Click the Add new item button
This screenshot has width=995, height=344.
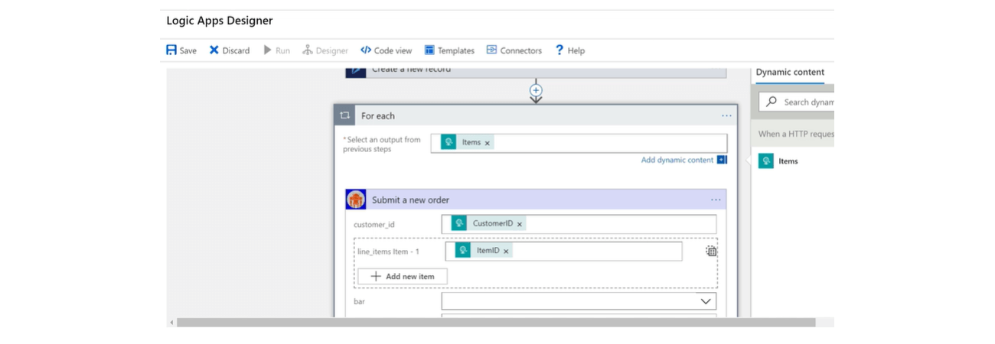[403, 276]
